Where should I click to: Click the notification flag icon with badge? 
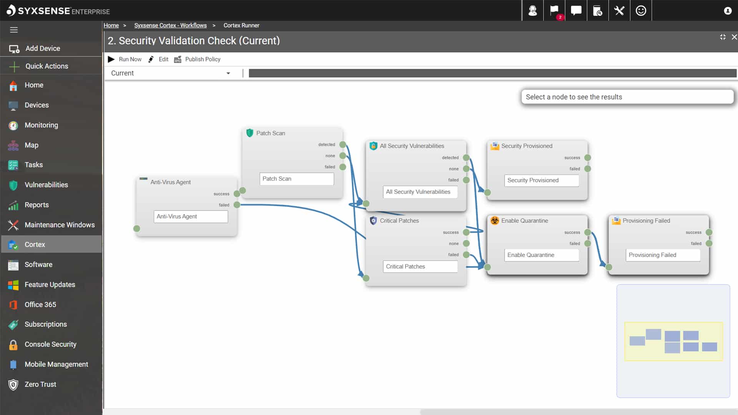[554, 11]
